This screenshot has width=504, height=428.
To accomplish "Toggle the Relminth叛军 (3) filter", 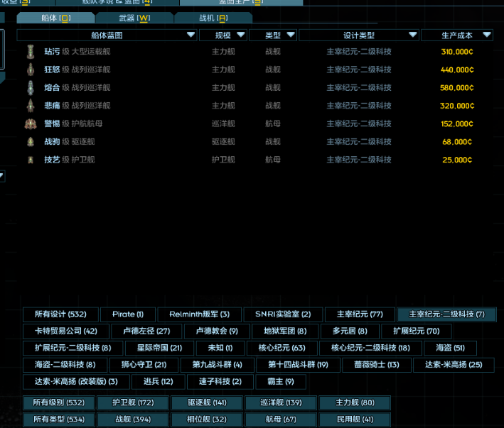I will (x=199, y=314).
